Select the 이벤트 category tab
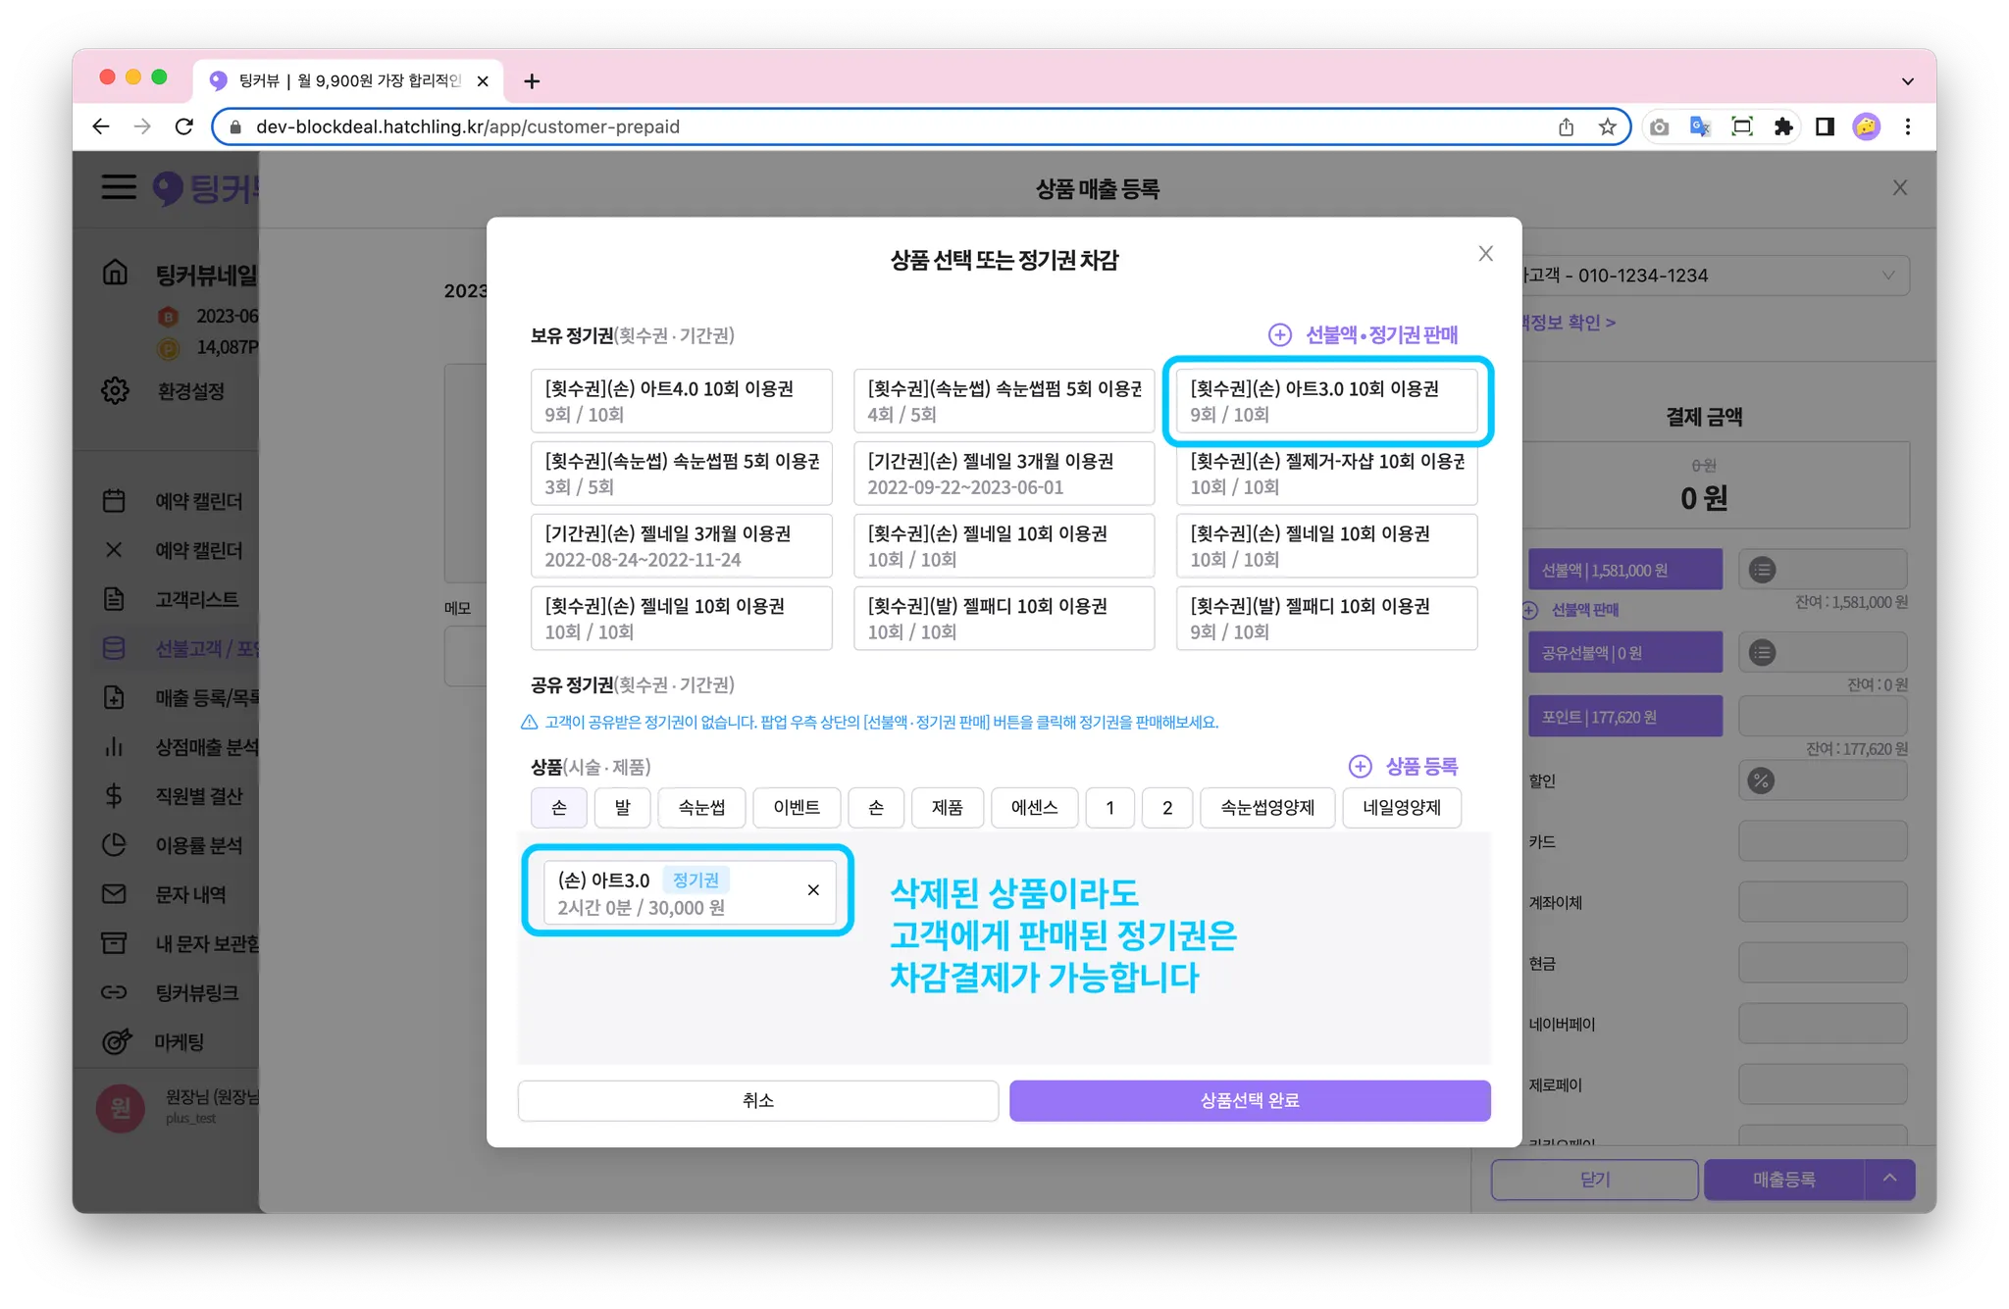Image resolution: width=2009 pixels, height=1309 pixels. (797, 808)
